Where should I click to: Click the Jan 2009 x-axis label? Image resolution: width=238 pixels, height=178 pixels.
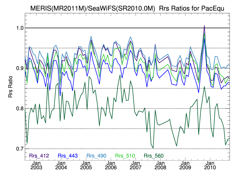(x=185, y=165)
